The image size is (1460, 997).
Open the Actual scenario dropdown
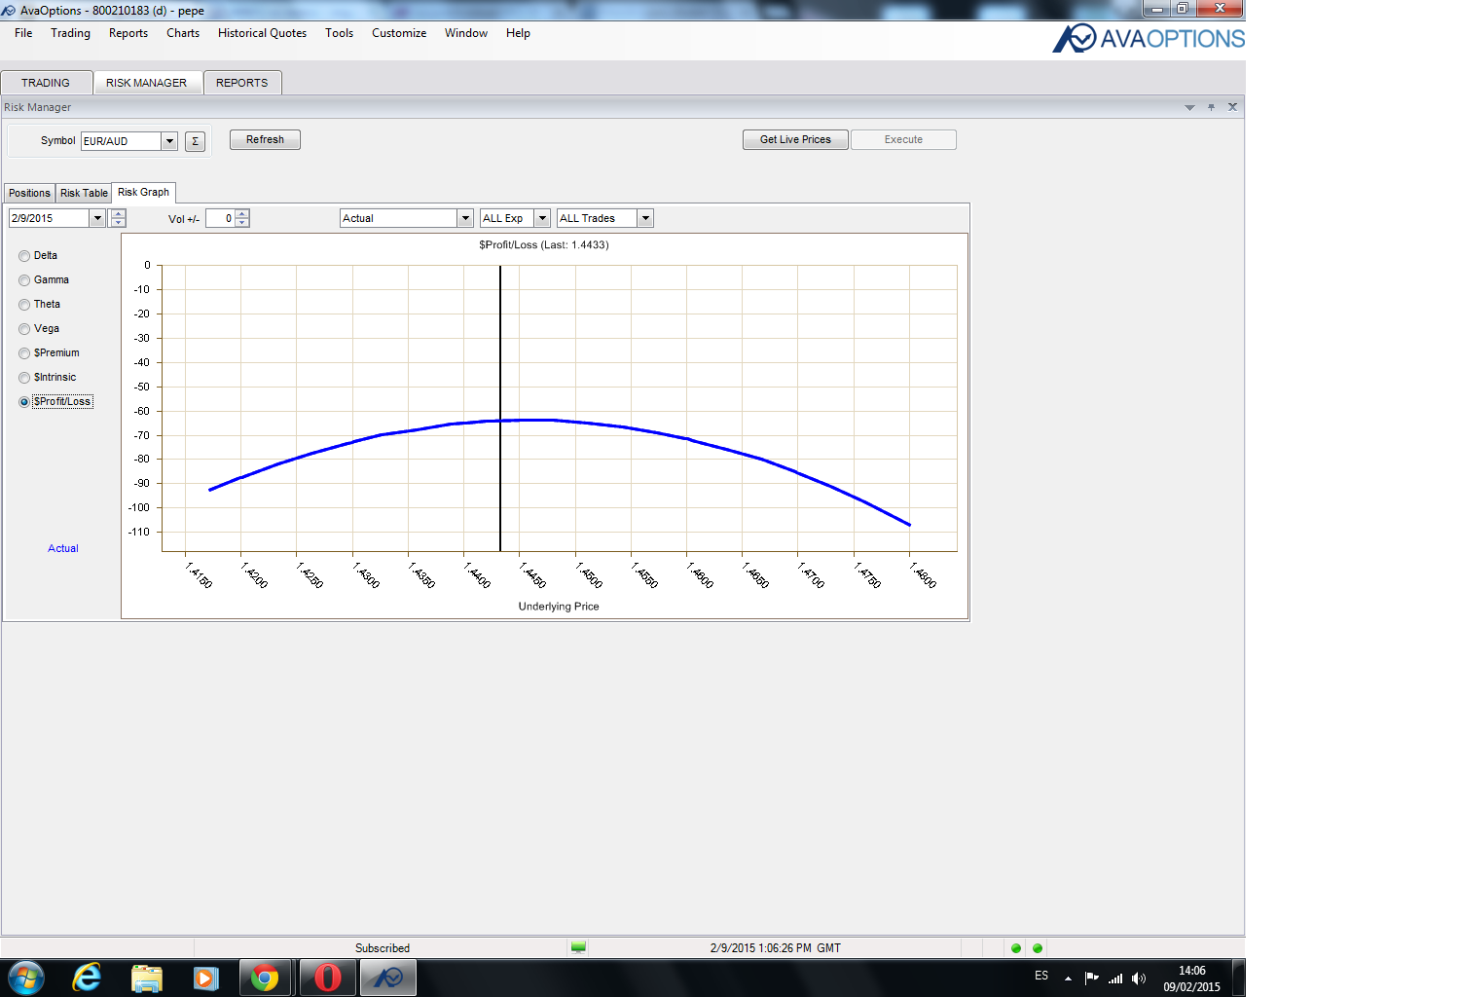point(465,218)
